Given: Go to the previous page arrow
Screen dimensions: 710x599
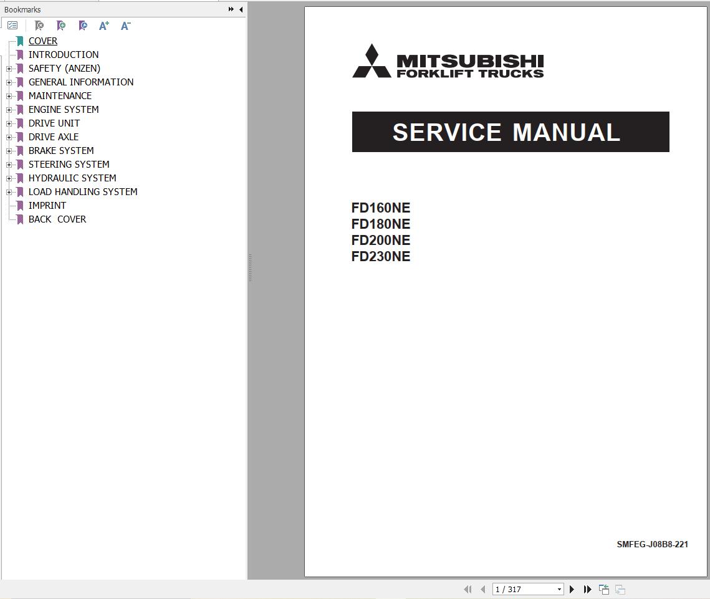Looking at the screenshot, I should [x=482, y=589].
